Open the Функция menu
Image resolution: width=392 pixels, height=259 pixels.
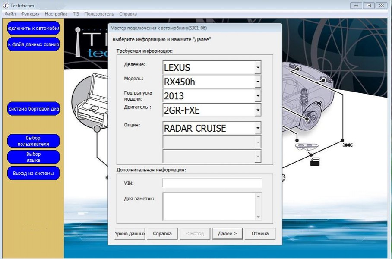click(30, 14)
